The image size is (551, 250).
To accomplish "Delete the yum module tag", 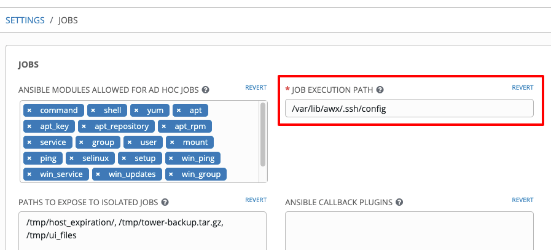I will pos(136,111).
